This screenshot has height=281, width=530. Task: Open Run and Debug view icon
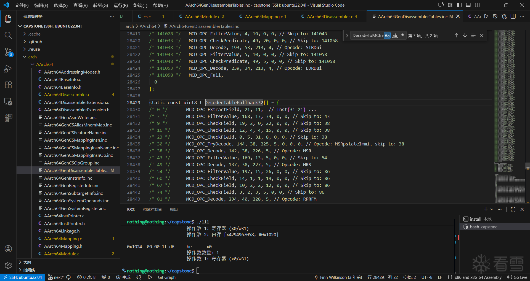[x=8, y=68]
